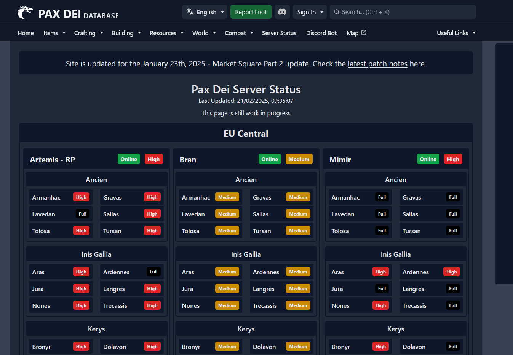Select the Bran server name
This screenshot has height=355, width=513.
click(x=188, y=160)
